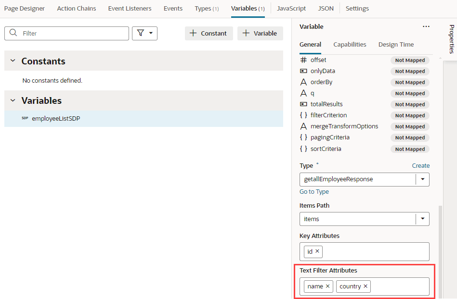The image size is (457, 299).
Task: Switch to the Capabilities properties tab
Action: coord(350,45)
